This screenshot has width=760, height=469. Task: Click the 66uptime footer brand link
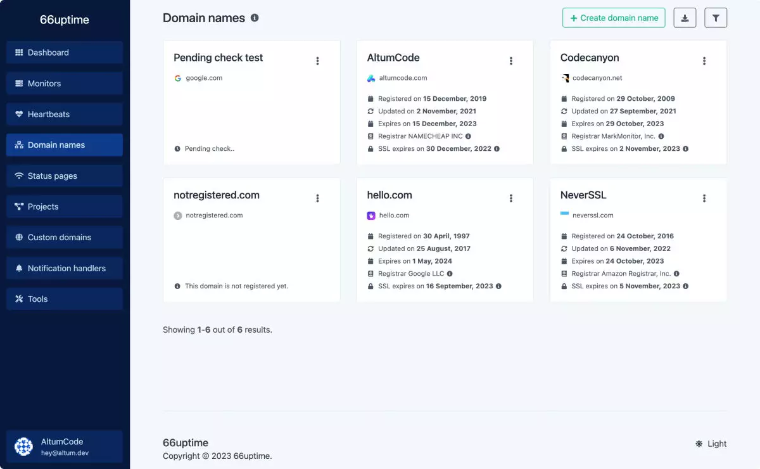click(186, 443)
